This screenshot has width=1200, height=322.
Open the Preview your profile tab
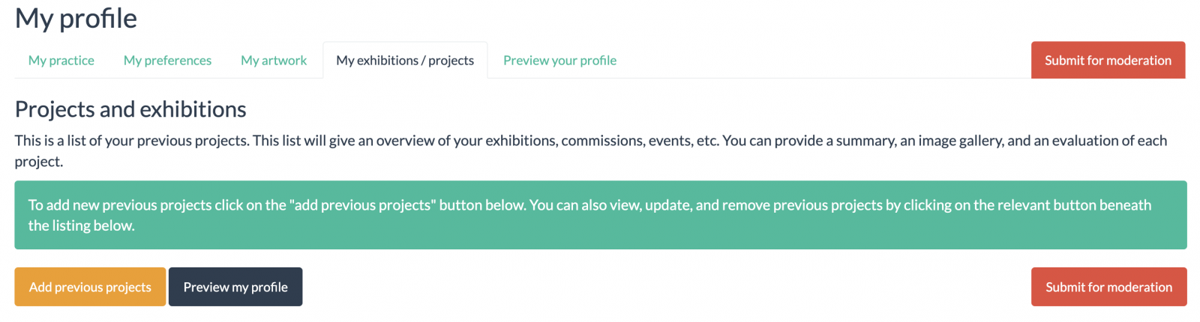click(559, 61)
